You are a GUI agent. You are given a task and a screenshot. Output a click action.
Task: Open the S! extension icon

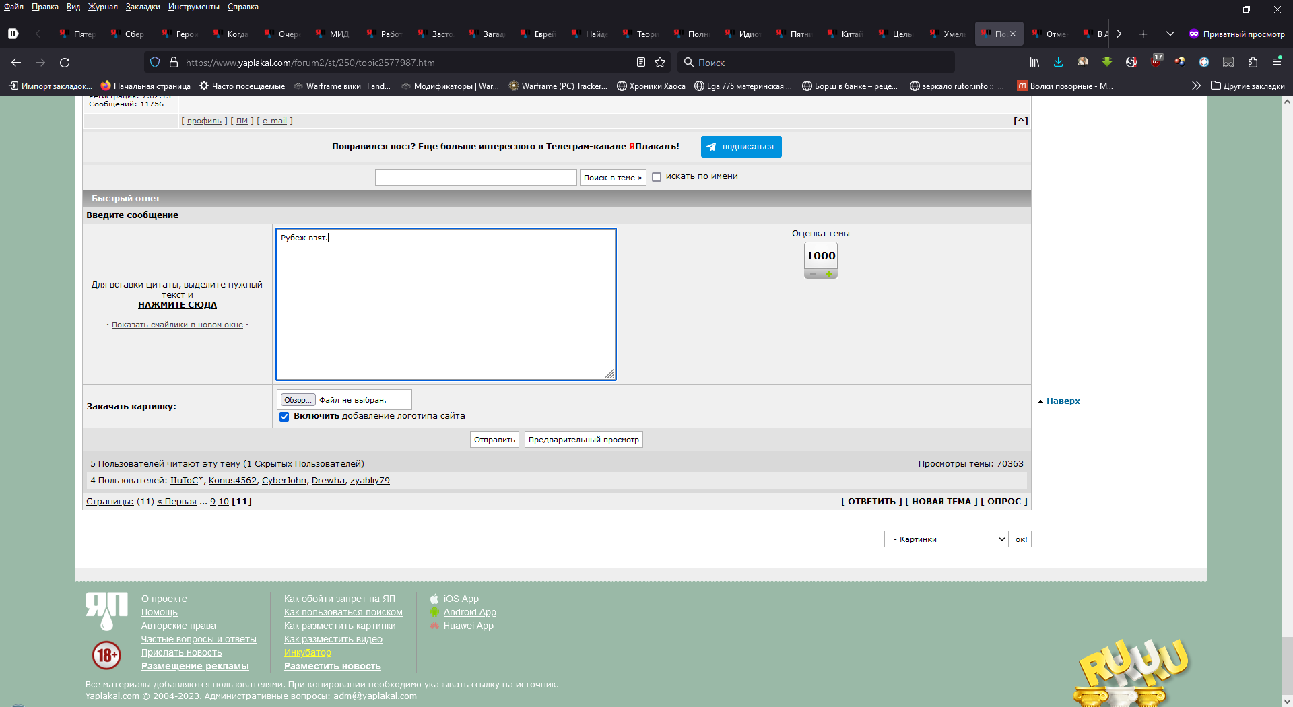(x=1131, y=63)
